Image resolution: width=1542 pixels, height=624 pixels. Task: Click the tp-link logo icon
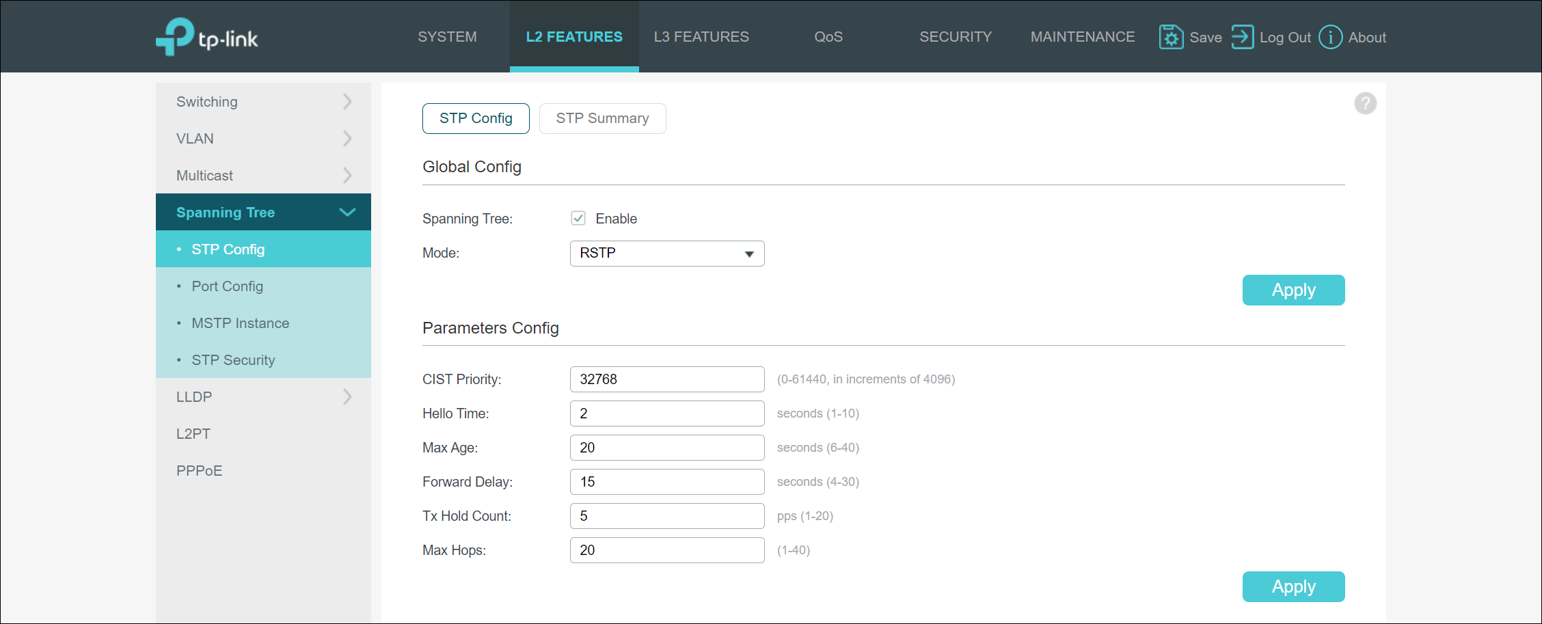point(176,36)
